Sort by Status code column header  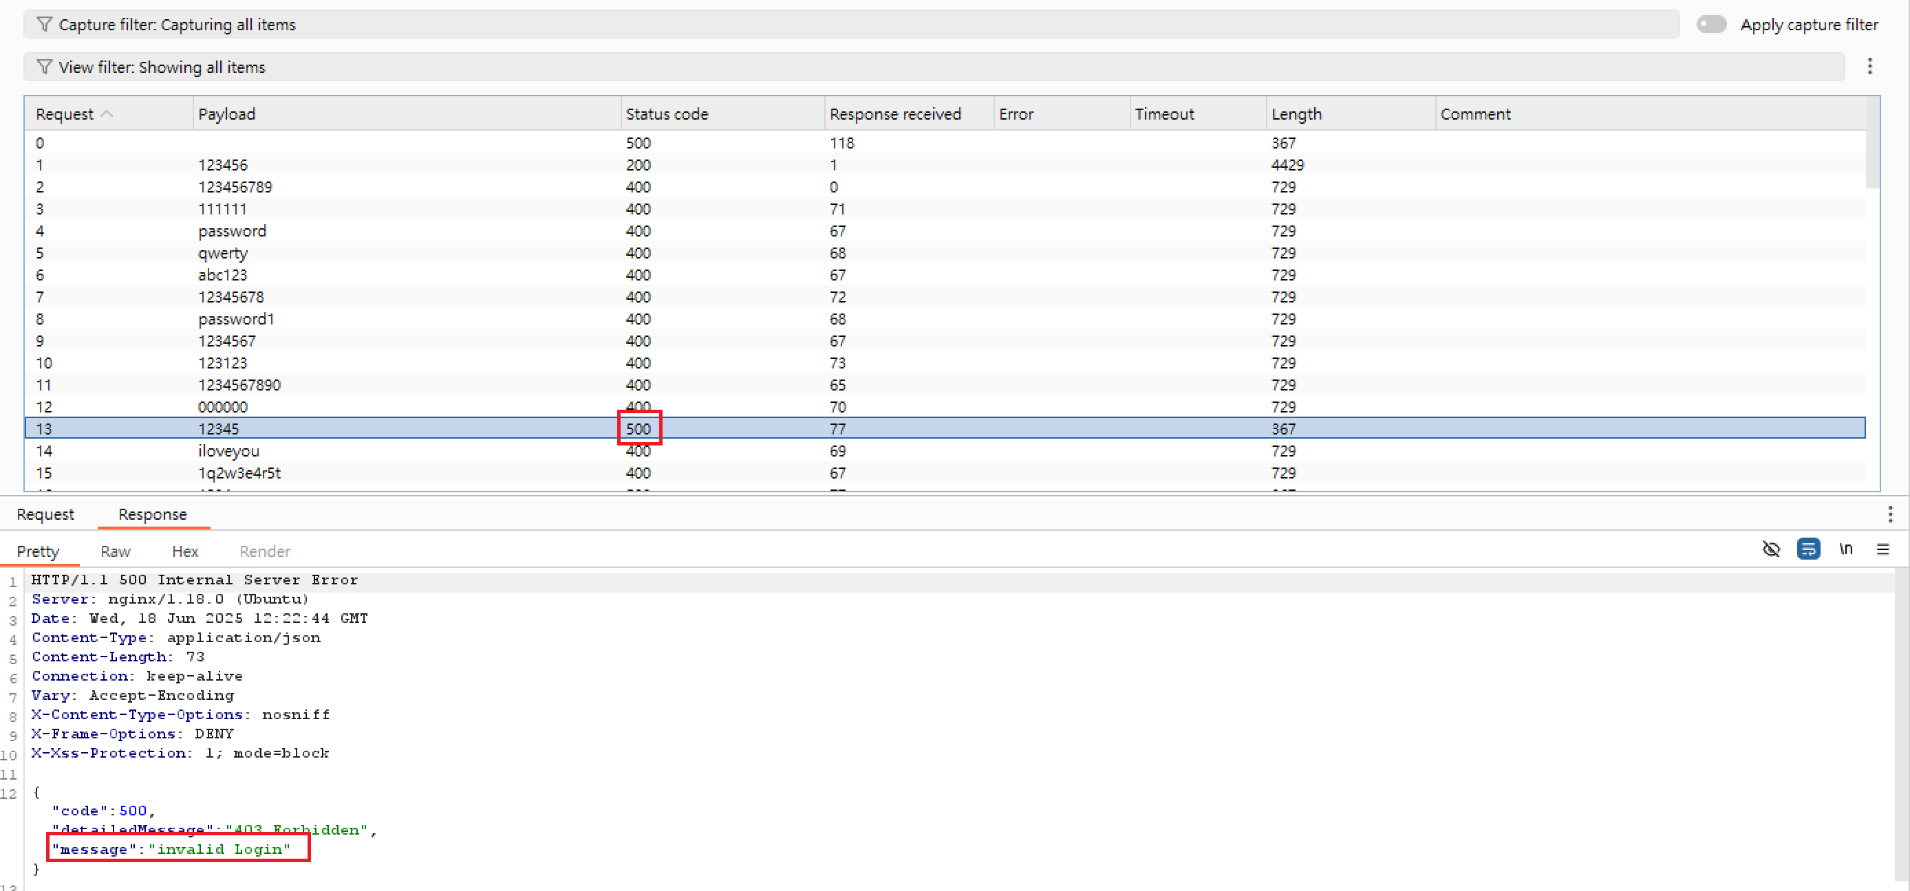[x=722, y=114]
